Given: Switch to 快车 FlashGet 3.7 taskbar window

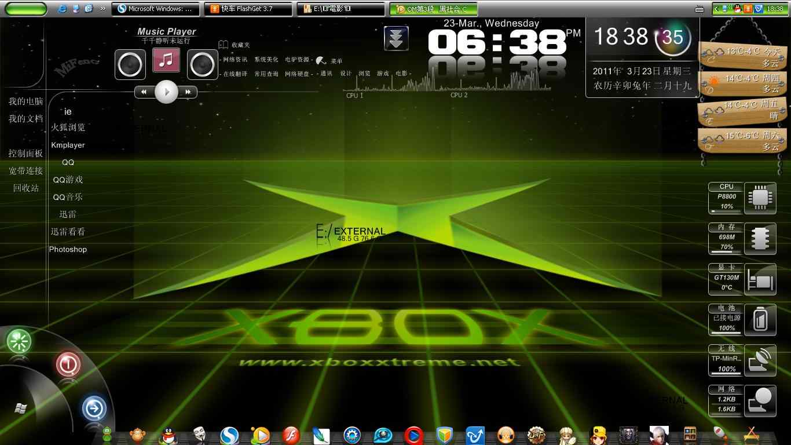Looking at the screenshot, I should (x=248, y=9).
